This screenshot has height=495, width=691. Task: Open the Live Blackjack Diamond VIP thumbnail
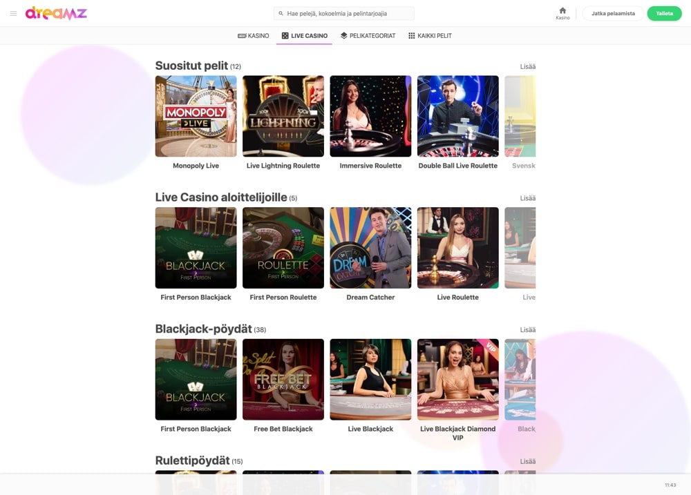458,379
